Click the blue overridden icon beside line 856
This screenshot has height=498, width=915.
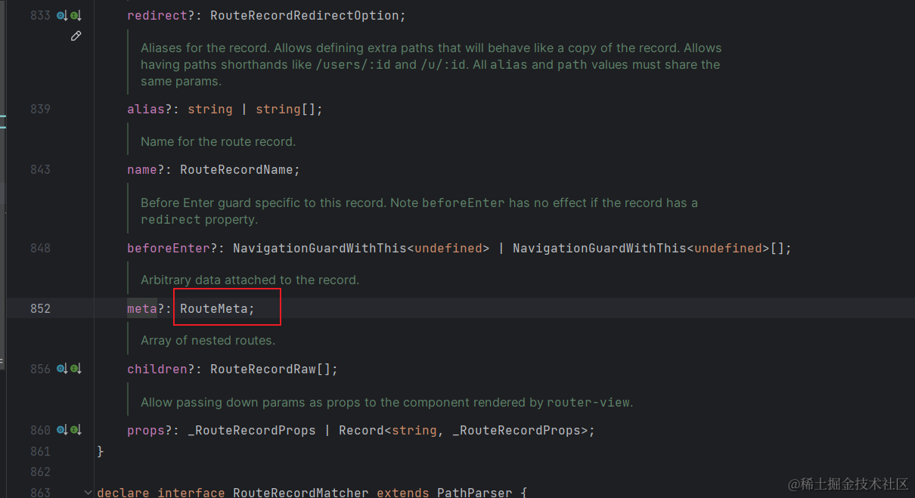tap(61, 369)
